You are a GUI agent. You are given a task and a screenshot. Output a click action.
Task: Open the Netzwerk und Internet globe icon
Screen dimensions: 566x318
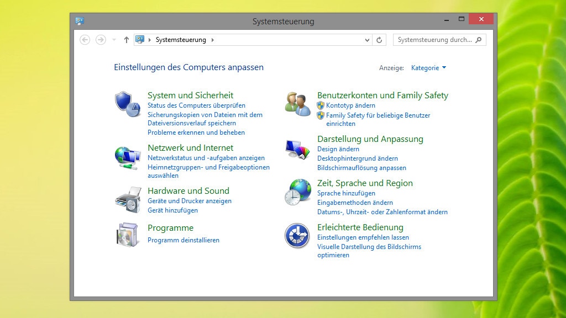128,158
